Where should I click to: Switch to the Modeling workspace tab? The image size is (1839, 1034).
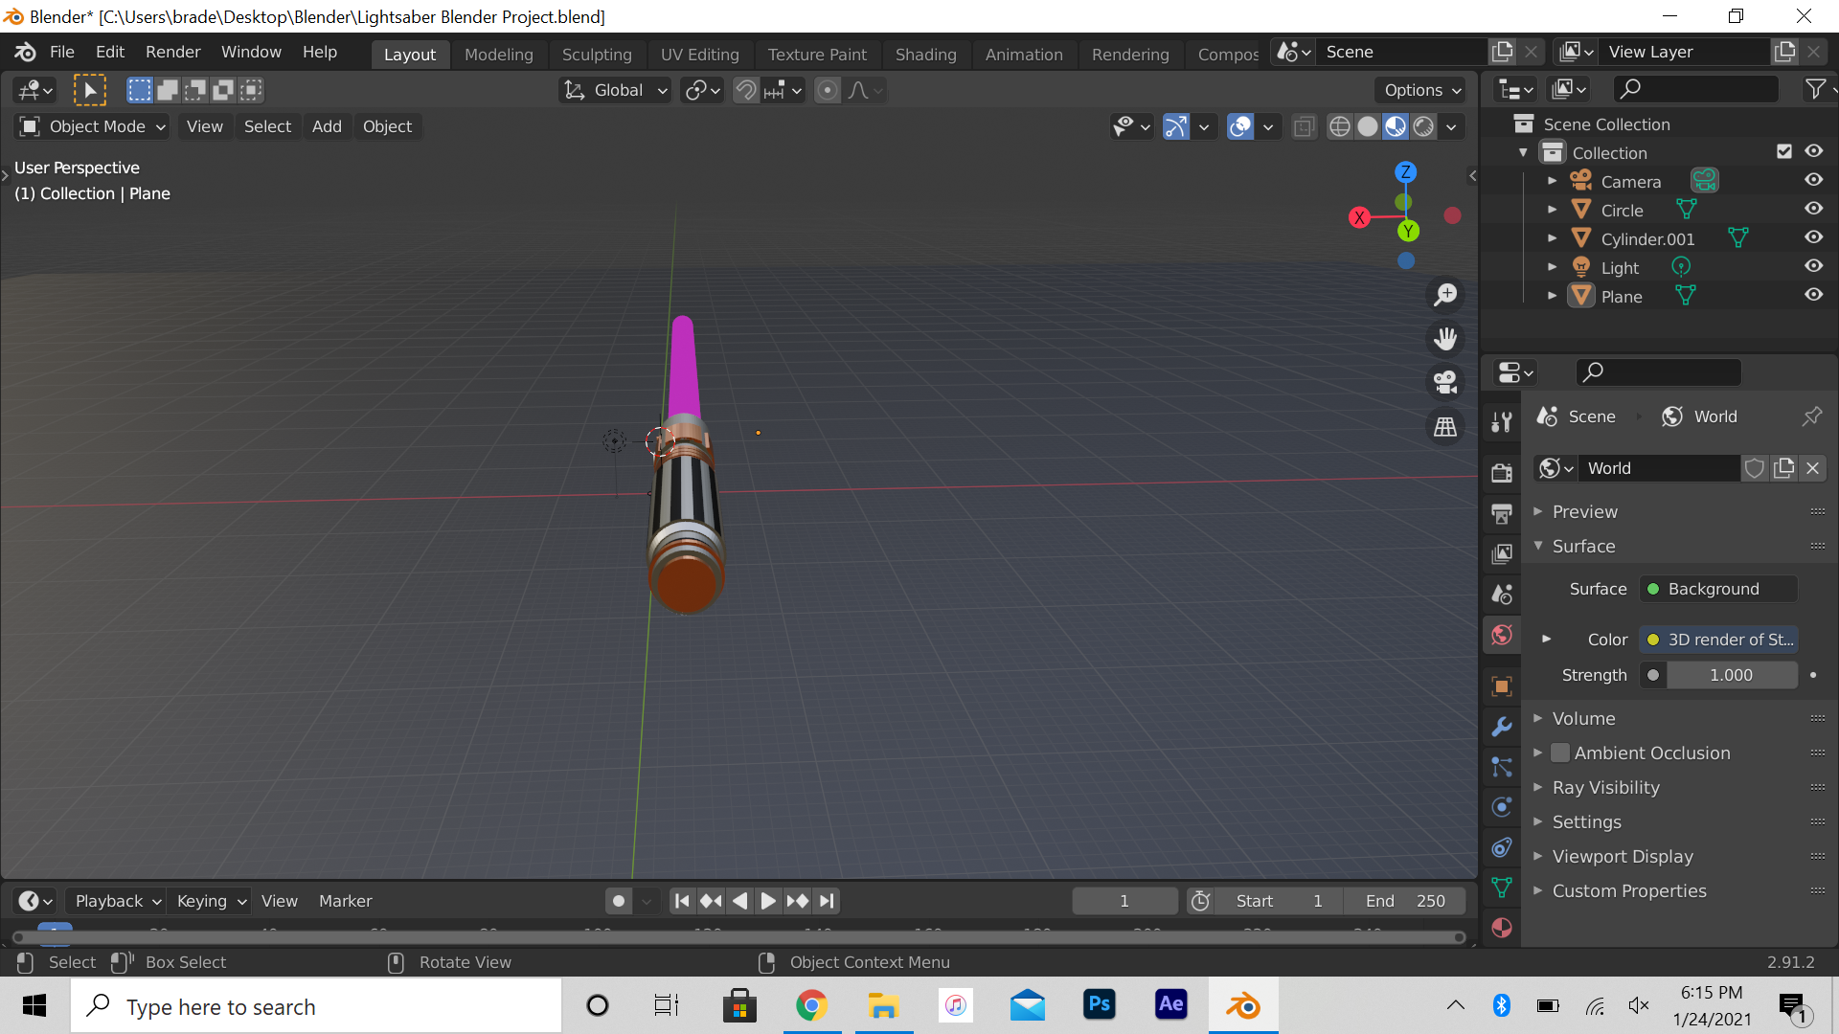tap(499, 55)
